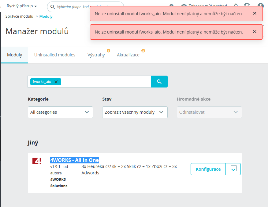
Task: Open Konfigurace for 4WORKS All In One
Action: coord(208,169)
